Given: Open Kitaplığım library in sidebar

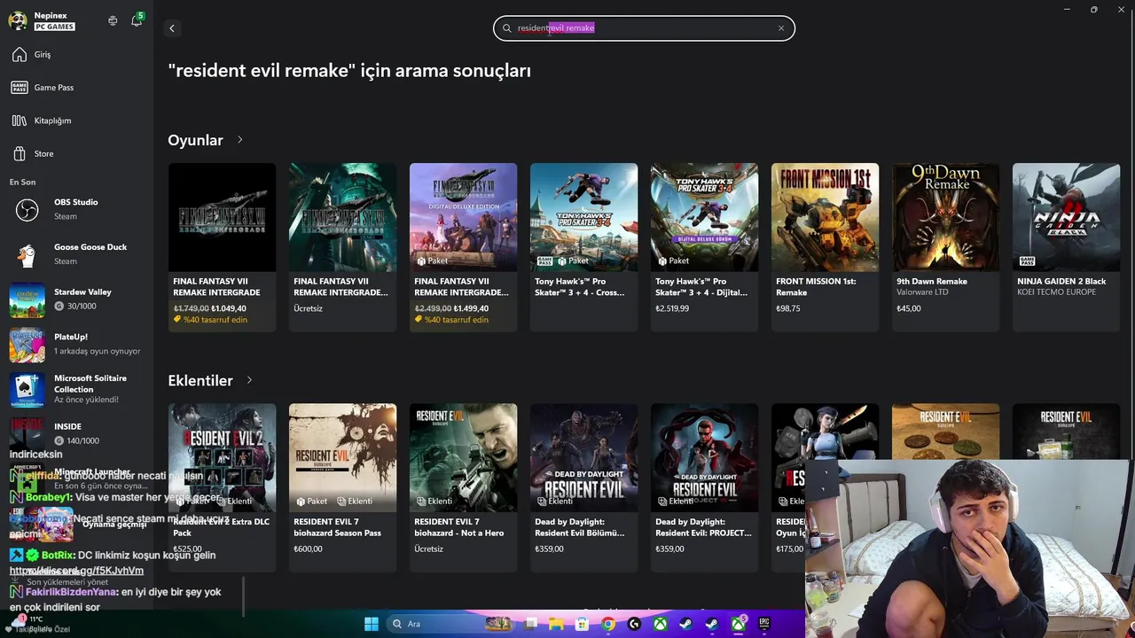Looking at the screenshot, I should [x=76, y=121].
